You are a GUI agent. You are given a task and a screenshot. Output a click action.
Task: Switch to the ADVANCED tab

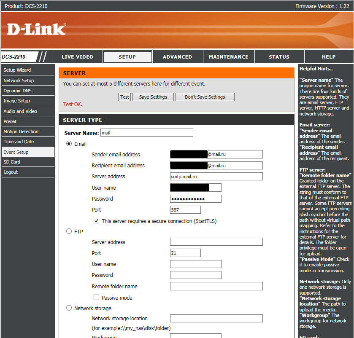click(x=178, y=57)
